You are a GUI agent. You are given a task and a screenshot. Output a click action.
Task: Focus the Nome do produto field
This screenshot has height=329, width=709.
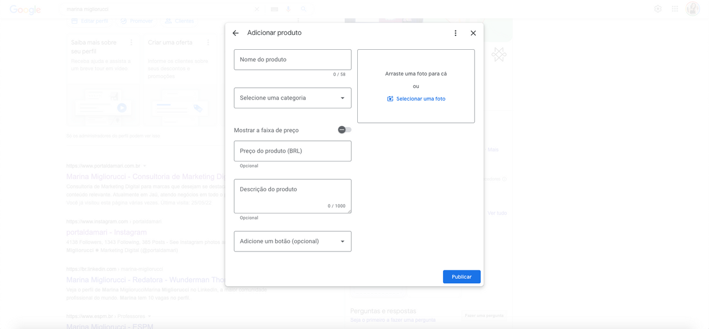tap(292, 60)
